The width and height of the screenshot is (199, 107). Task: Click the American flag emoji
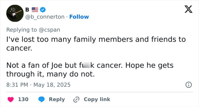pos(35,10)
